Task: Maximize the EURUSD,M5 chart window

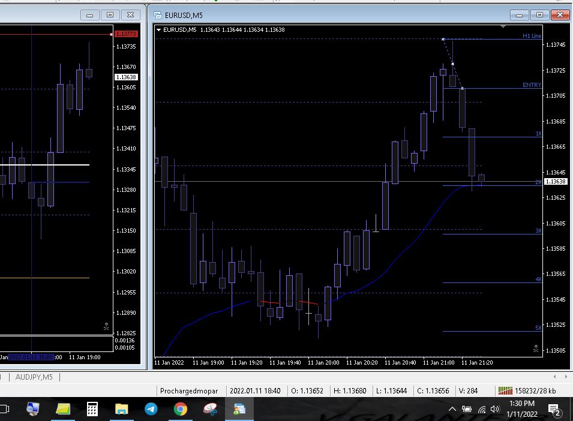Action: [539, 14]
